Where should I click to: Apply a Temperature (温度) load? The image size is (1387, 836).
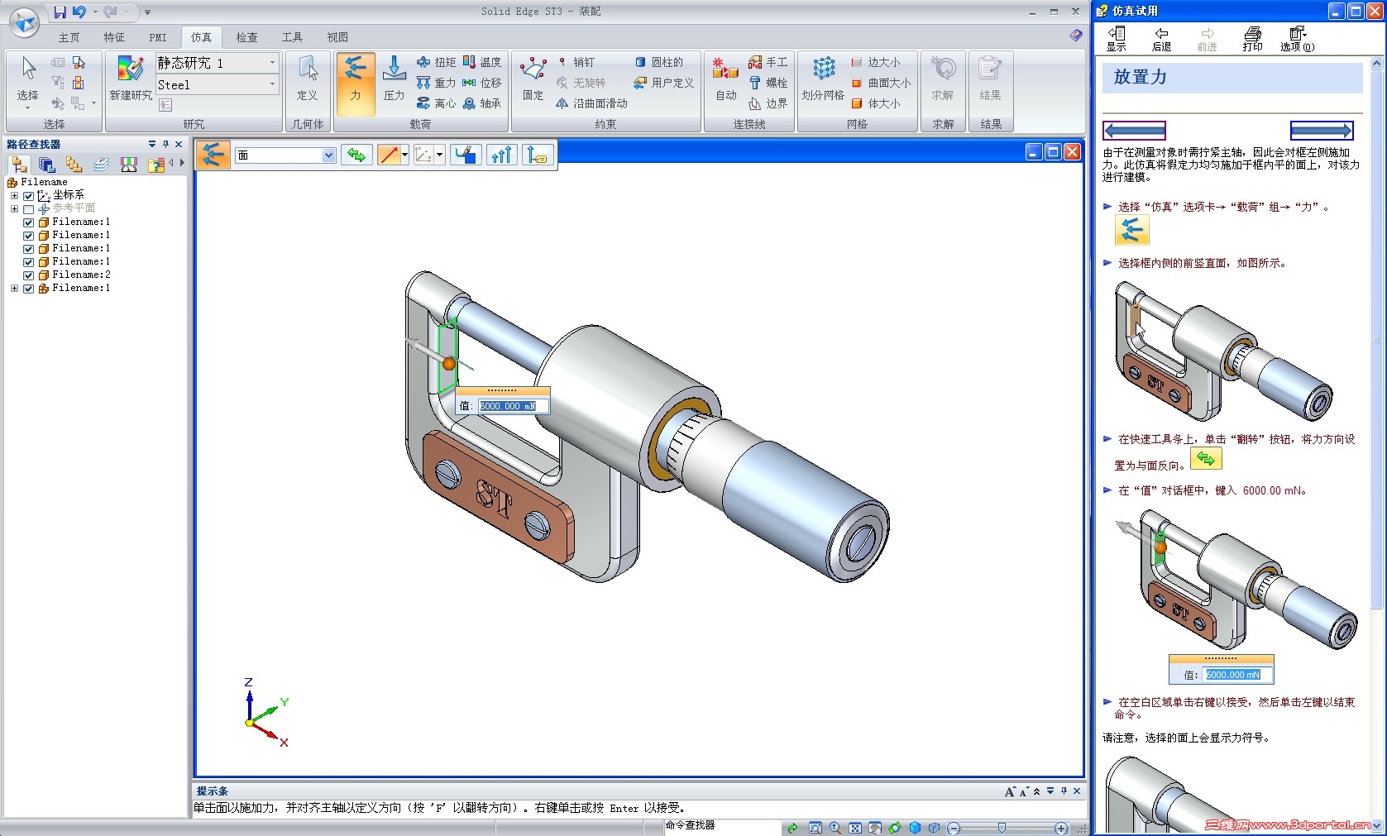482,62
